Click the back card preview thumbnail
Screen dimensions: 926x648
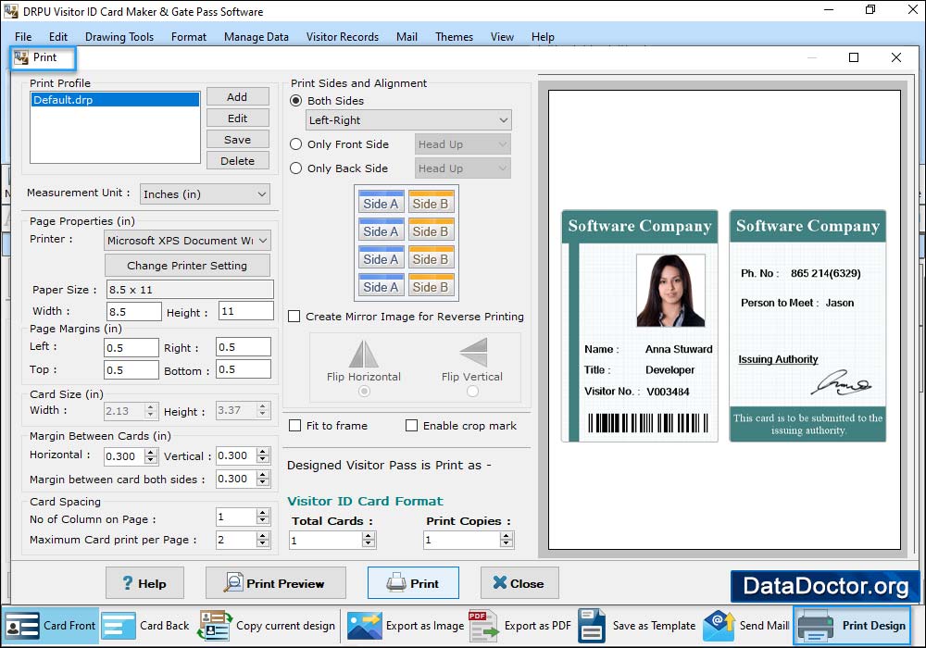click(x=807, y=326)
